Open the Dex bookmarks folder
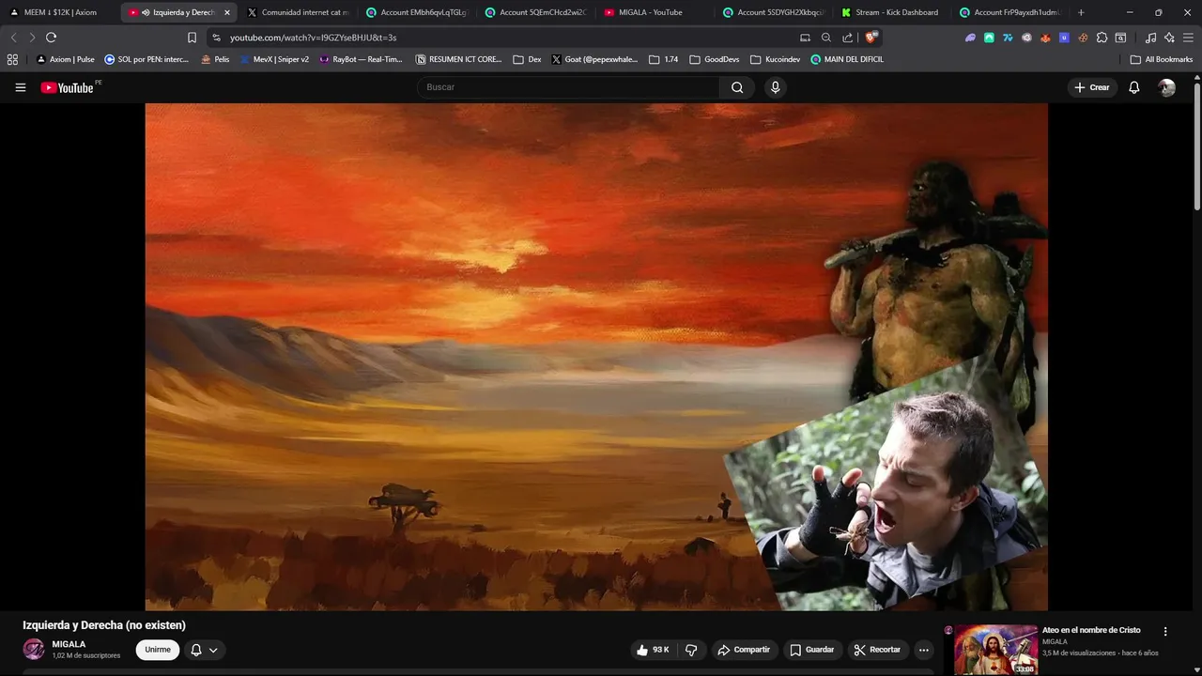Image resolution: width=1202 pixels, height=676 pixels. coord(527,59)
